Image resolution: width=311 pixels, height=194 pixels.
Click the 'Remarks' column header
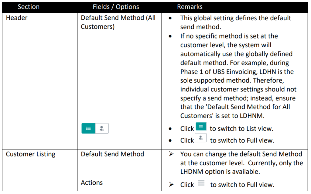190,7
